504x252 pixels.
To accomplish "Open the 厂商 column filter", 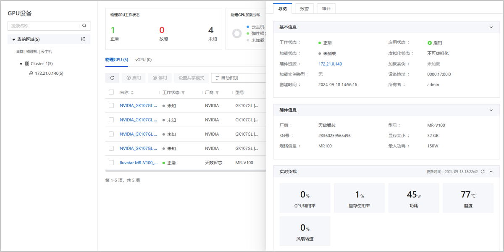I will (x=217, y=92).
